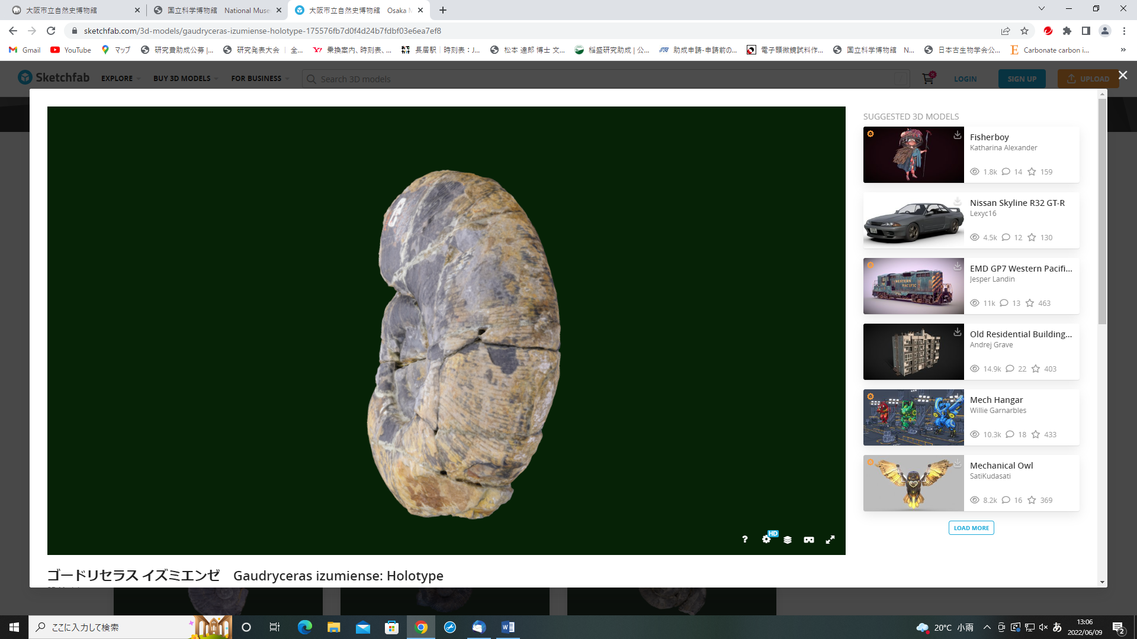The height and width of the screenshot is (639, 1137).
Task: Open Katharina Alexander author link
Action: pyautogui.click(x=1003, y=148)
